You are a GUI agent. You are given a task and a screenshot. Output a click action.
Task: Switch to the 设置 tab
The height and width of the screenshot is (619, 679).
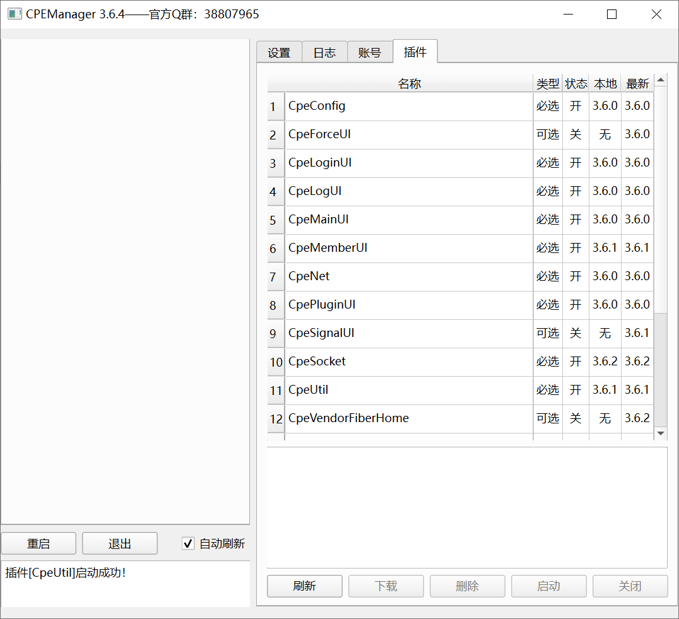click(279, 53)
